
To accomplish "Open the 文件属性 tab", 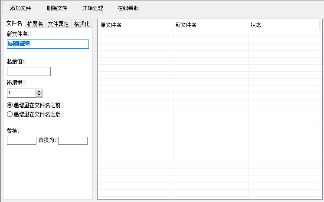I will click(58, 24).
